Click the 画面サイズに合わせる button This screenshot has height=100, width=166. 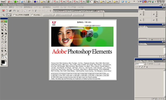click(63, 15)
